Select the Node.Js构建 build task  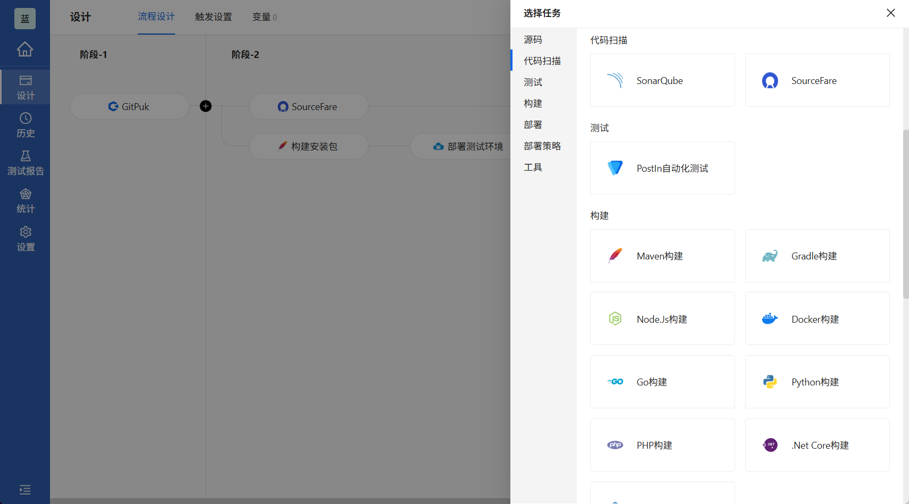(x=662, y=318)
